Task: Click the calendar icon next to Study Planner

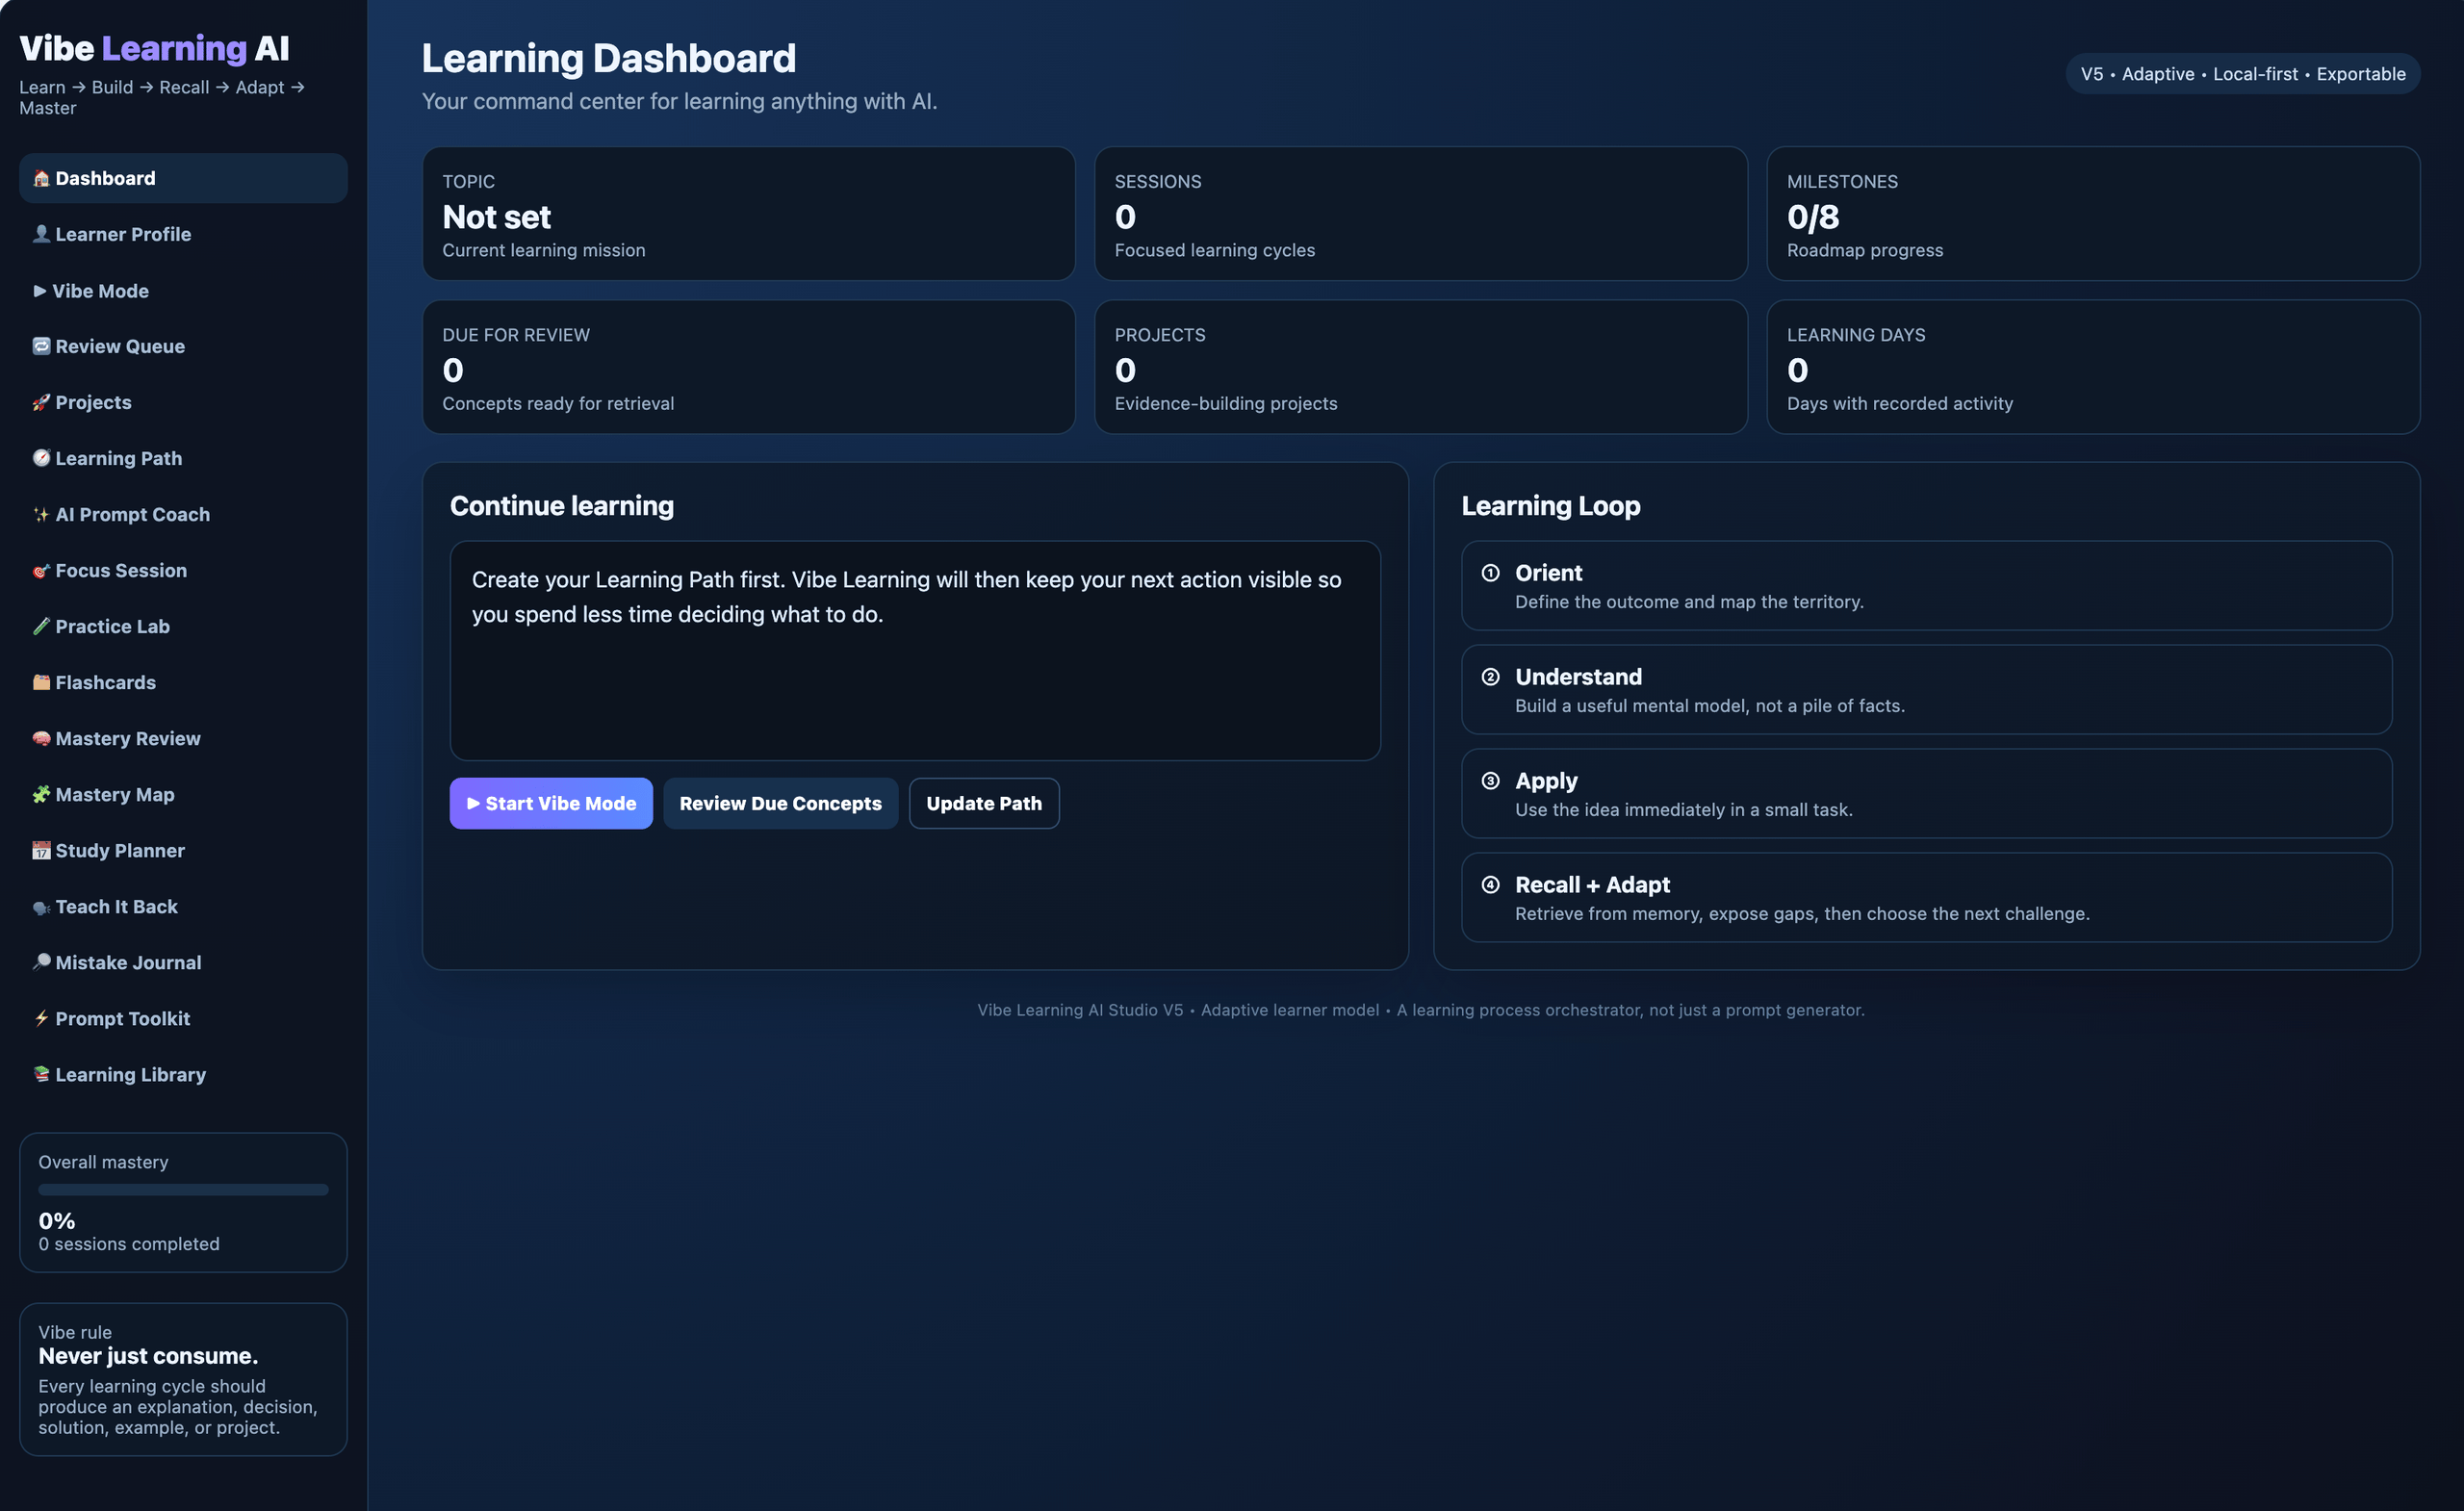Action: (41, 850)
